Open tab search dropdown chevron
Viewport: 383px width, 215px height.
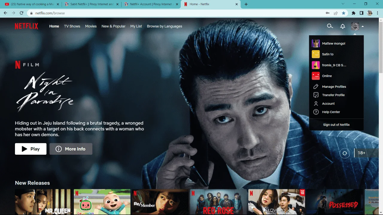[343, 4]
